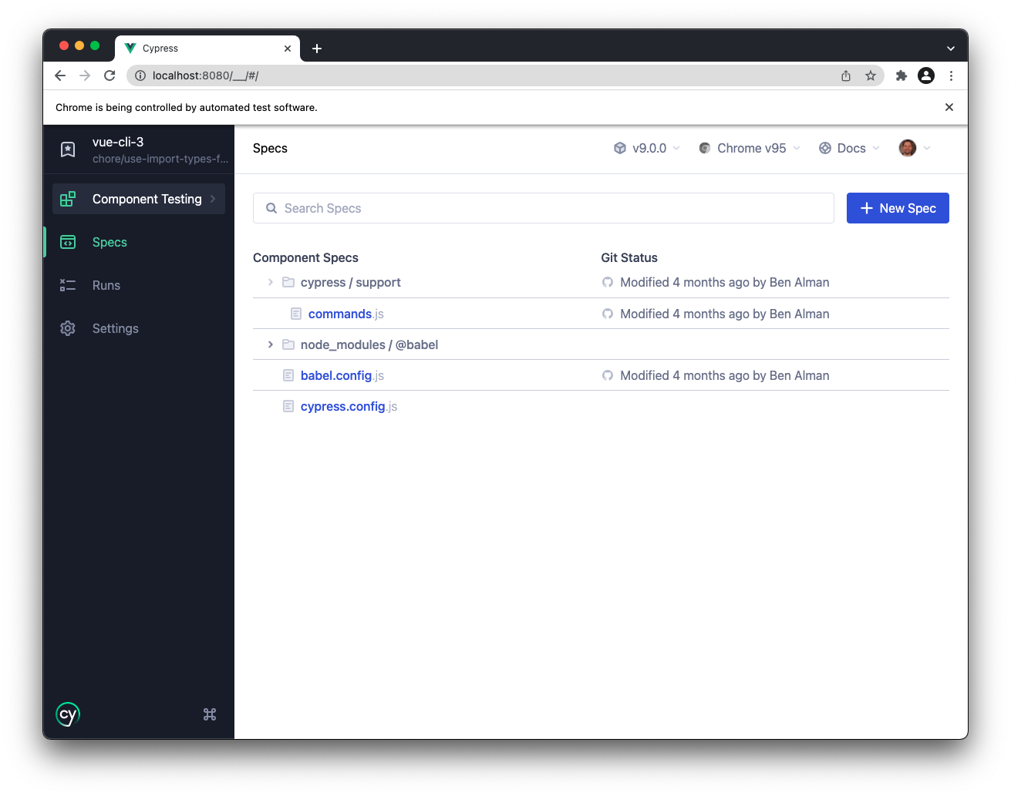Open a new browser tab
Image resolution: width=1011 pixels, height=796 pixels.
coord(317,49)
